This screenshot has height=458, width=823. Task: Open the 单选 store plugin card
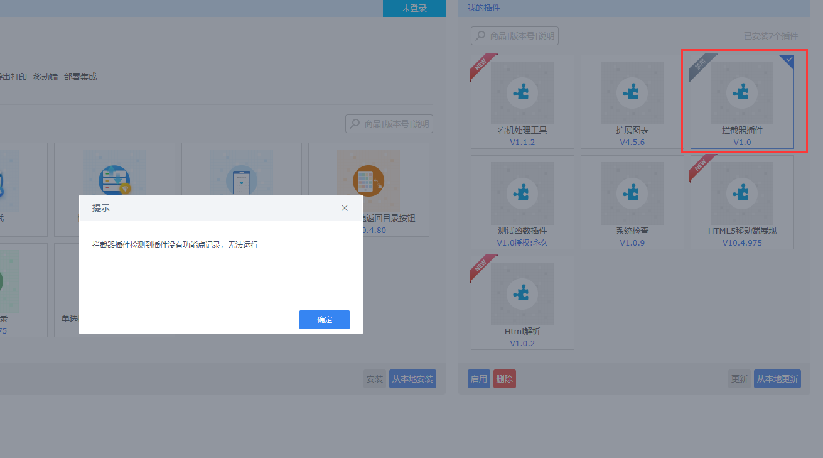point(114,290)
